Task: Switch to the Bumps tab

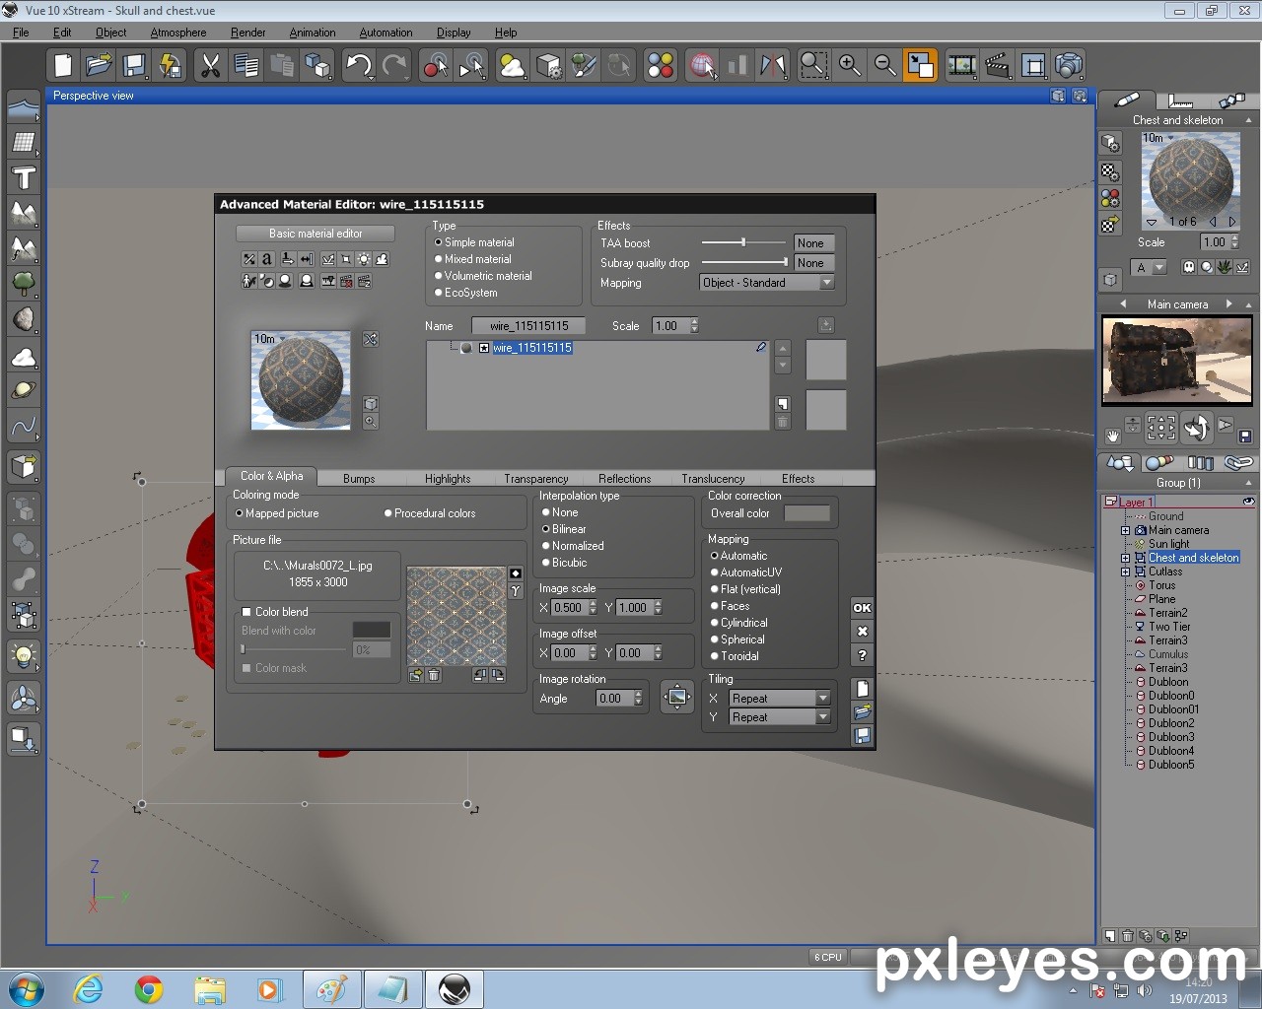Action: [359, 479]
